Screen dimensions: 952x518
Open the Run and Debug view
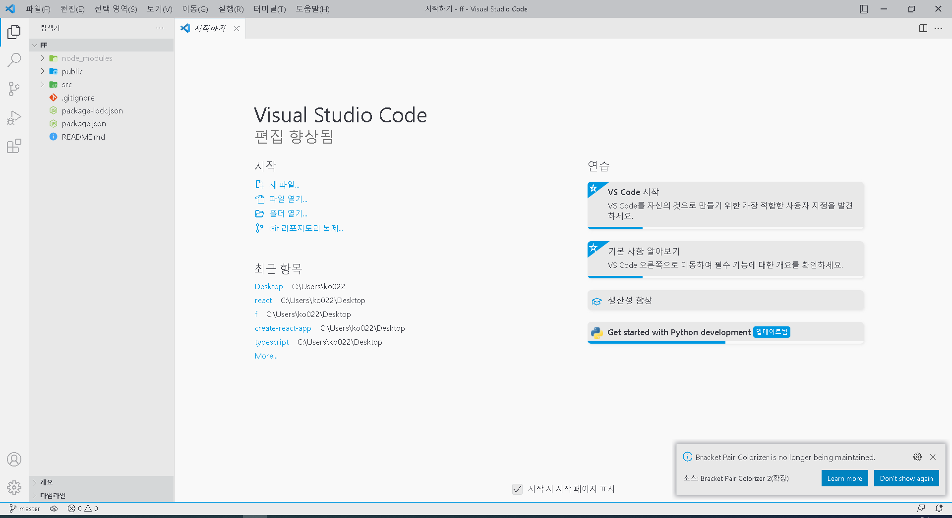pyautogui.click(x=14, y=118)
